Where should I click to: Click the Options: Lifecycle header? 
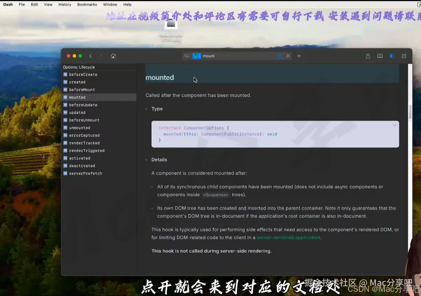click(79, 67)
